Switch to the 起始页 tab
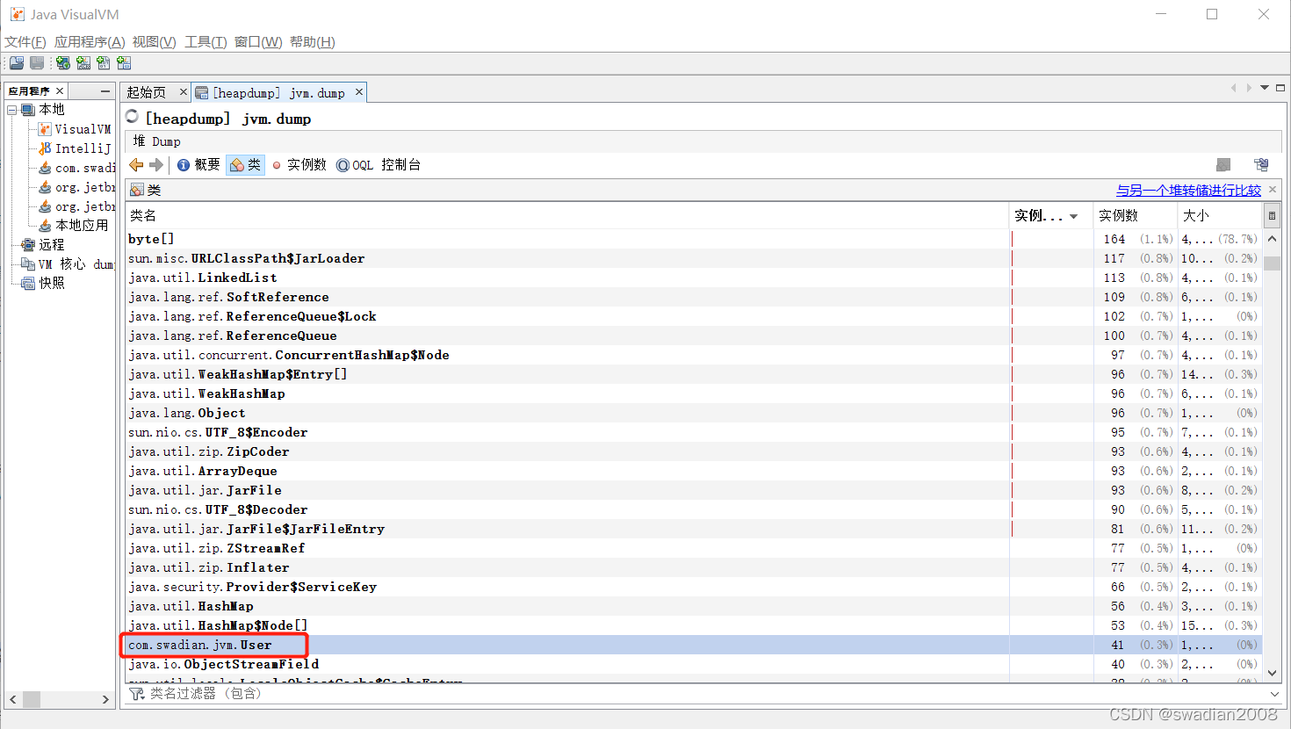This screenshot has height=729, width=1291. pyautogui.click(x=149, y=91)
